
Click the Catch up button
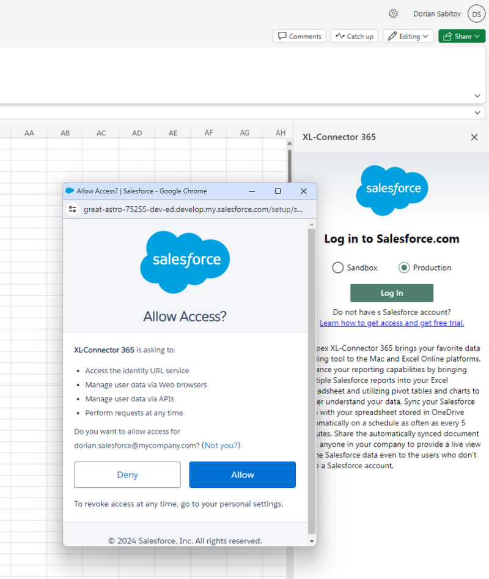[355, 36]
